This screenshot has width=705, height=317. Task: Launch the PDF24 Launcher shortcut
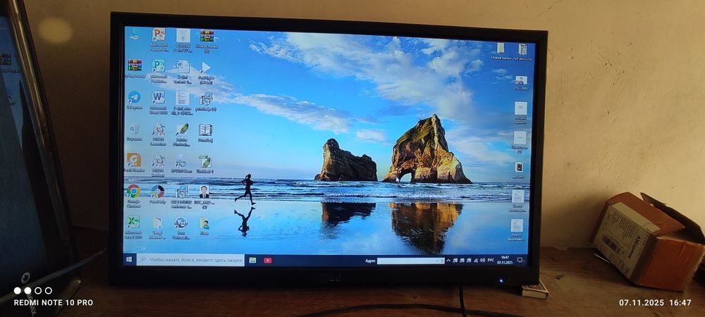point(158,135)
